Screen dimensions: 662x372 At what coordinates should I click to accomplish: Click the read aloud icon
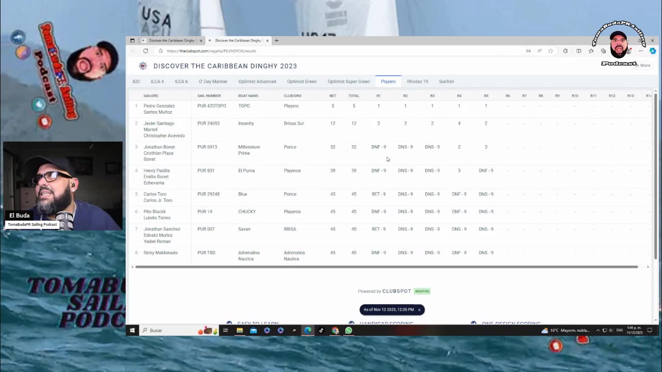[539, 51]
